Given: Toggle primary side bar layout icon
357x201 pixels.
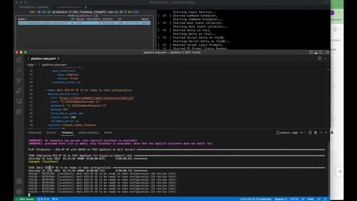Looking at the screenshot, I should pos(311,52).
